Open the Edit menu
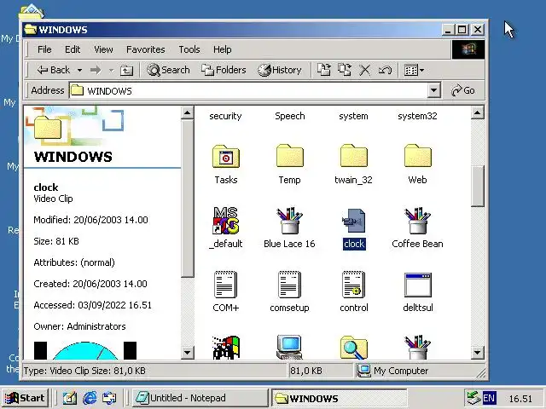The height and width of the screenshot is (409, 546). point(73,49)
